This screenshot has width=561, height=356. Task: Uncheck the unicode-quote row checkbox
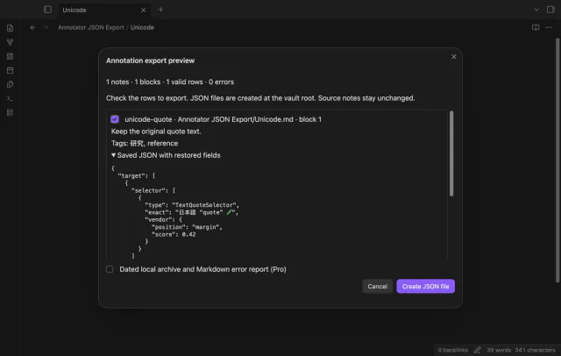pyautogui.click(x=115, y=119)
